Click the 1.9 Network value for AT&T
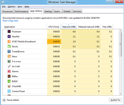 [74, 42]
